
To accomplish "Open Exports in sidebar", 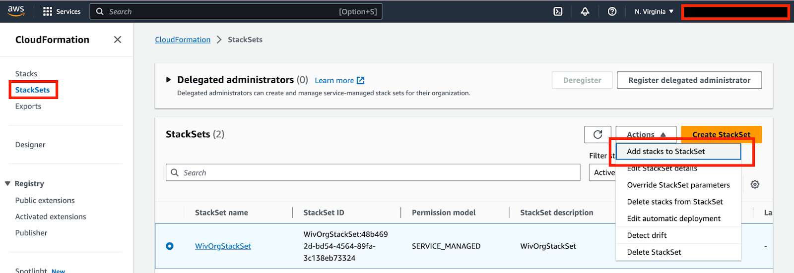I will [x=28, y=106].
